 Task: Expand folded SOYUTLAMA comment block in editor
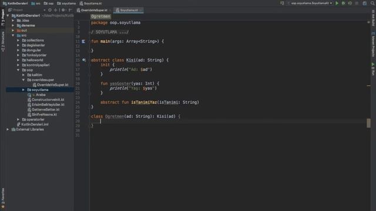pos(110,32)
